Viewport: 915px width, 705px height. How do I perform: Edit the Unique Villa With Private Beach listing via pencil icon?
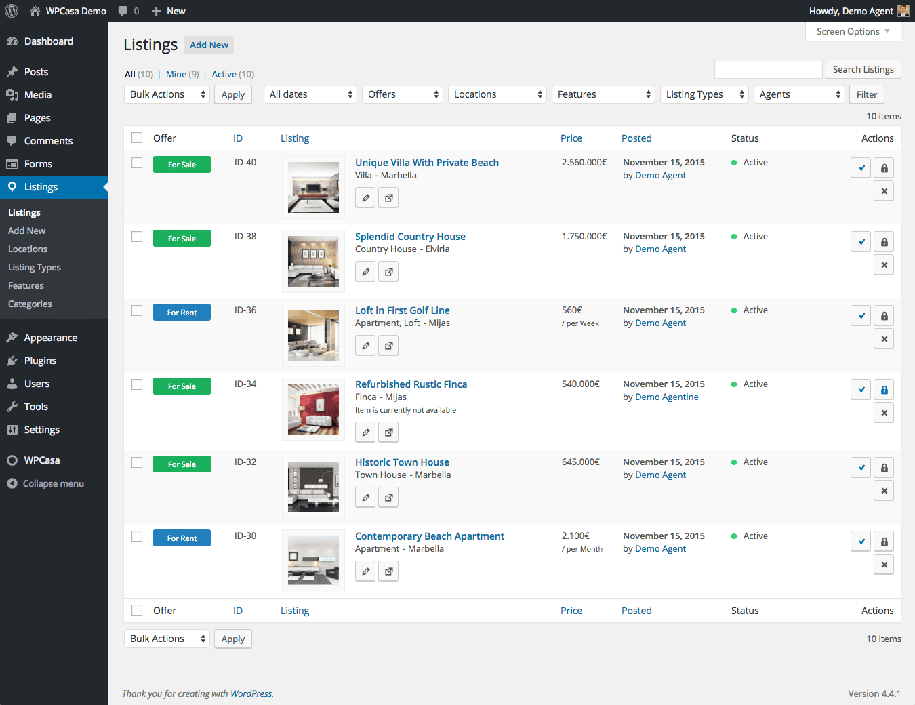pos(365,197)
